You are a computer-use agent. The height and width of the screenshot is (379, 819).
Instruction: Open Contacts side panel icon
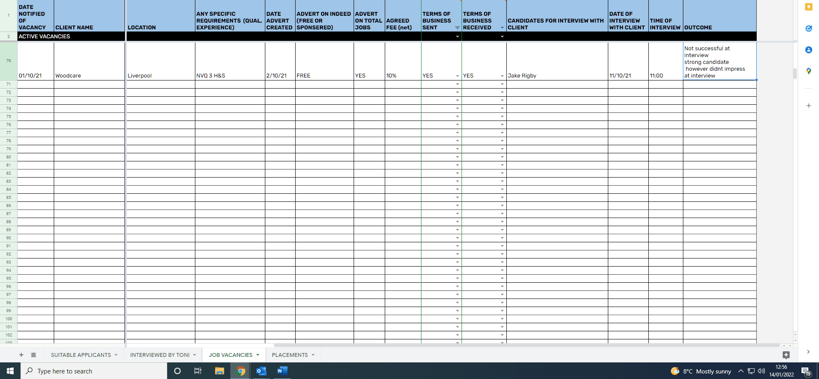pos(808,50)
